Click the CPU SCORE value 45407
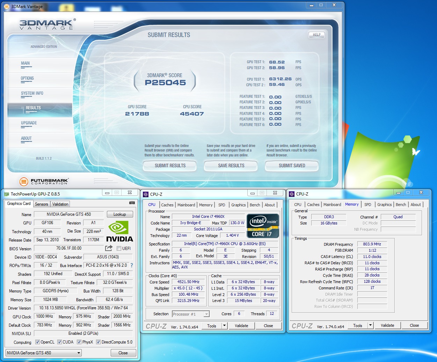This screenshot has height=362, width=437. tap(192, 114)
